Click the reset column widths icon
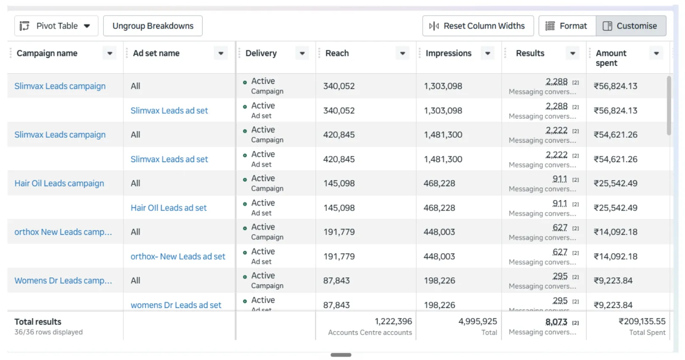The image size is (685, 360). pos(434,26)
